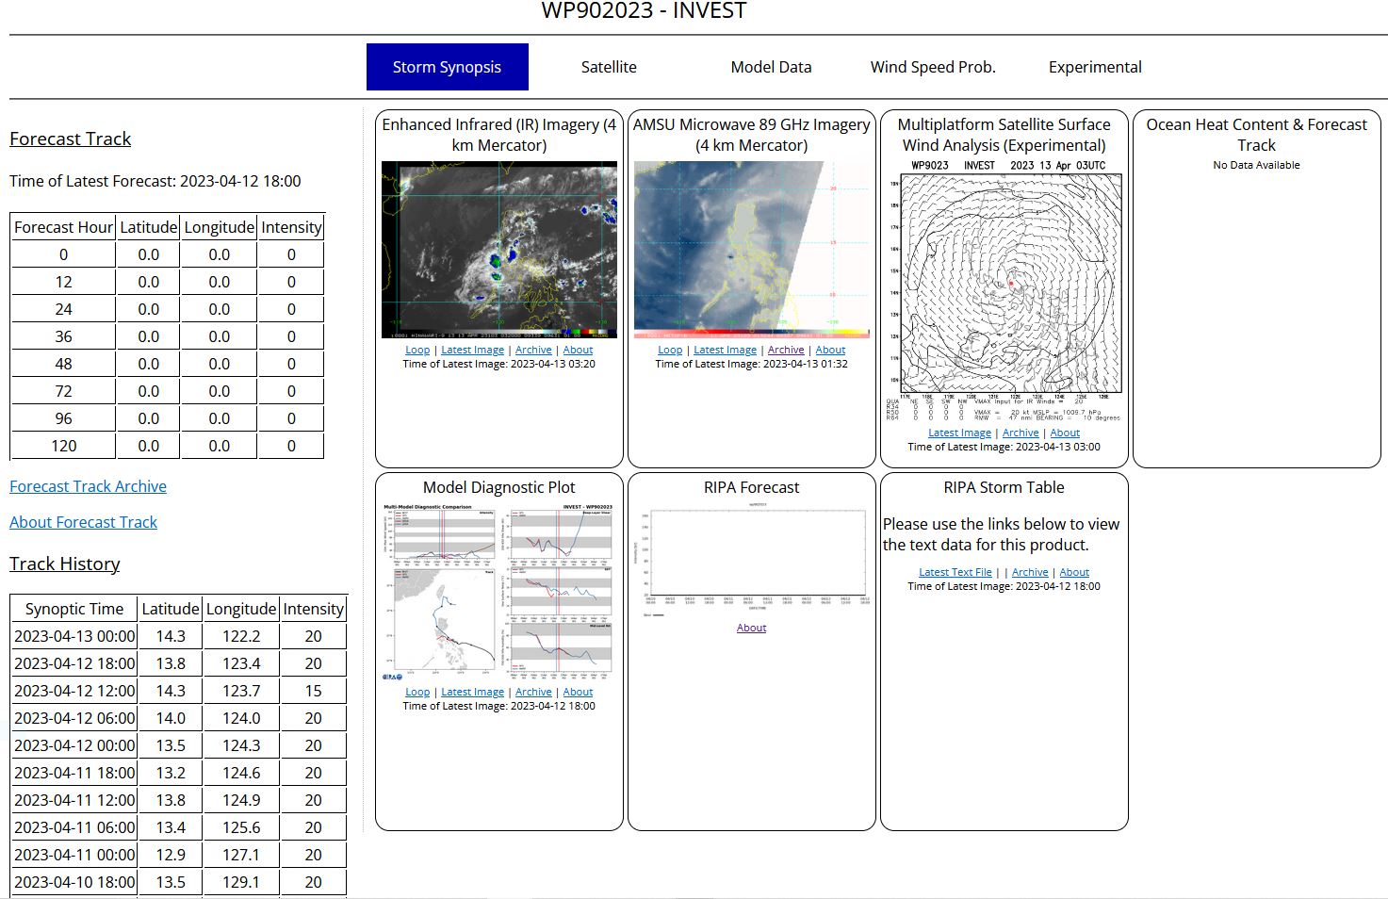
Task: Click longitude 129.1 in Track History
Action: [241, 882]
